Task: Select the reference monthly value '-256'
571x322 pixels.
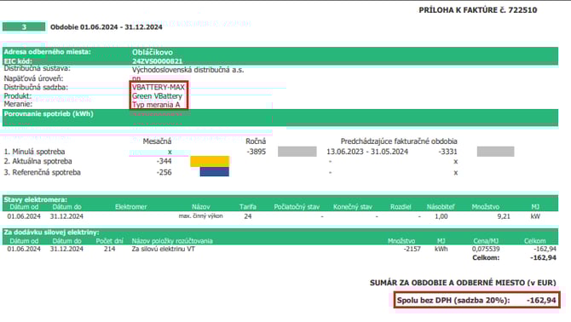Action: click(x=164, y=172)
